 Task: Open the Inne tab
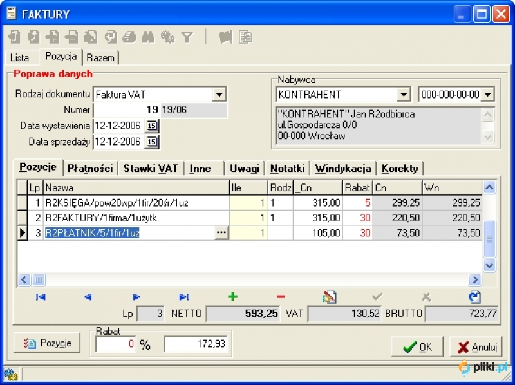(x=200, y=169)
